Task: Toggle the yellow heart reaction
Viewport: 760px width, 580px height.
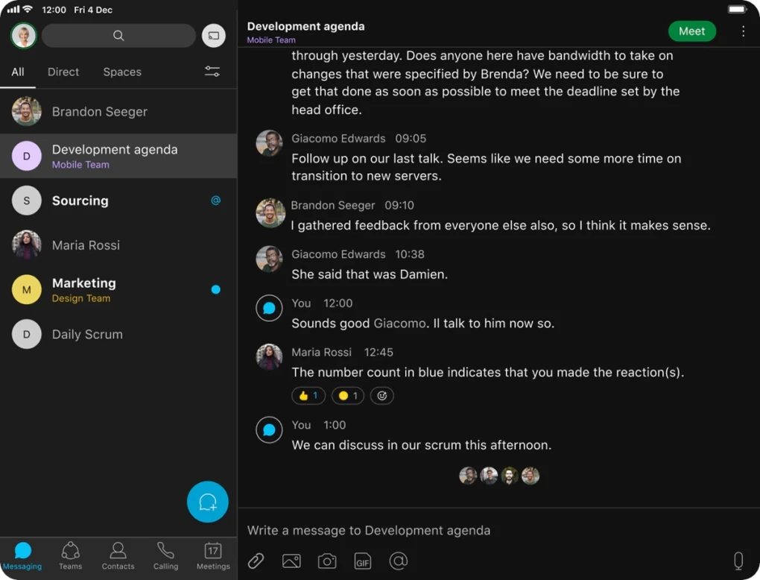Action: tap(347, 396)
